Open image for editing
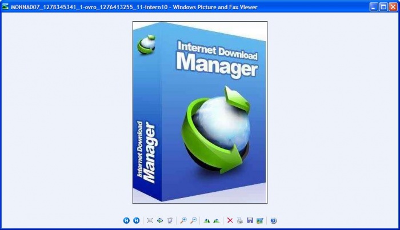The image size is (400, 230). [x=259, y=220]
